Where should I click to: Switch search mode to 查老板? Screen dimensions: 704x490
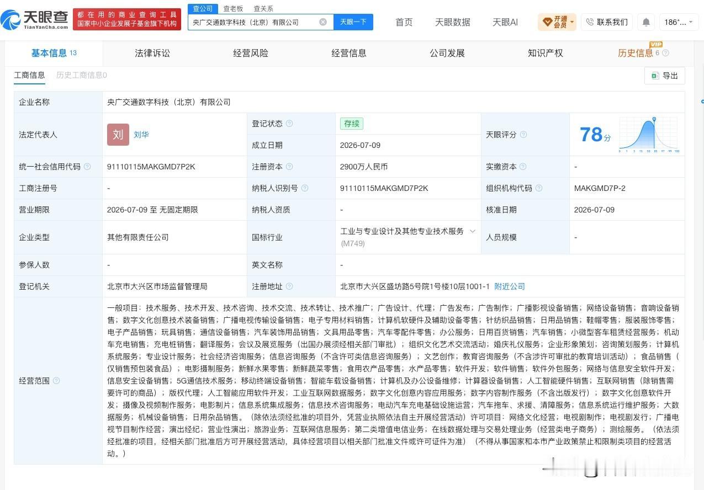click(233, 8)
